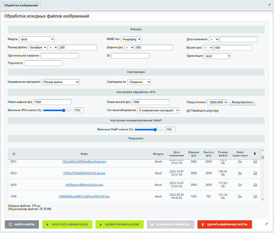Click the JPG compression slider handle
The image size is (274, 233).
63,110
